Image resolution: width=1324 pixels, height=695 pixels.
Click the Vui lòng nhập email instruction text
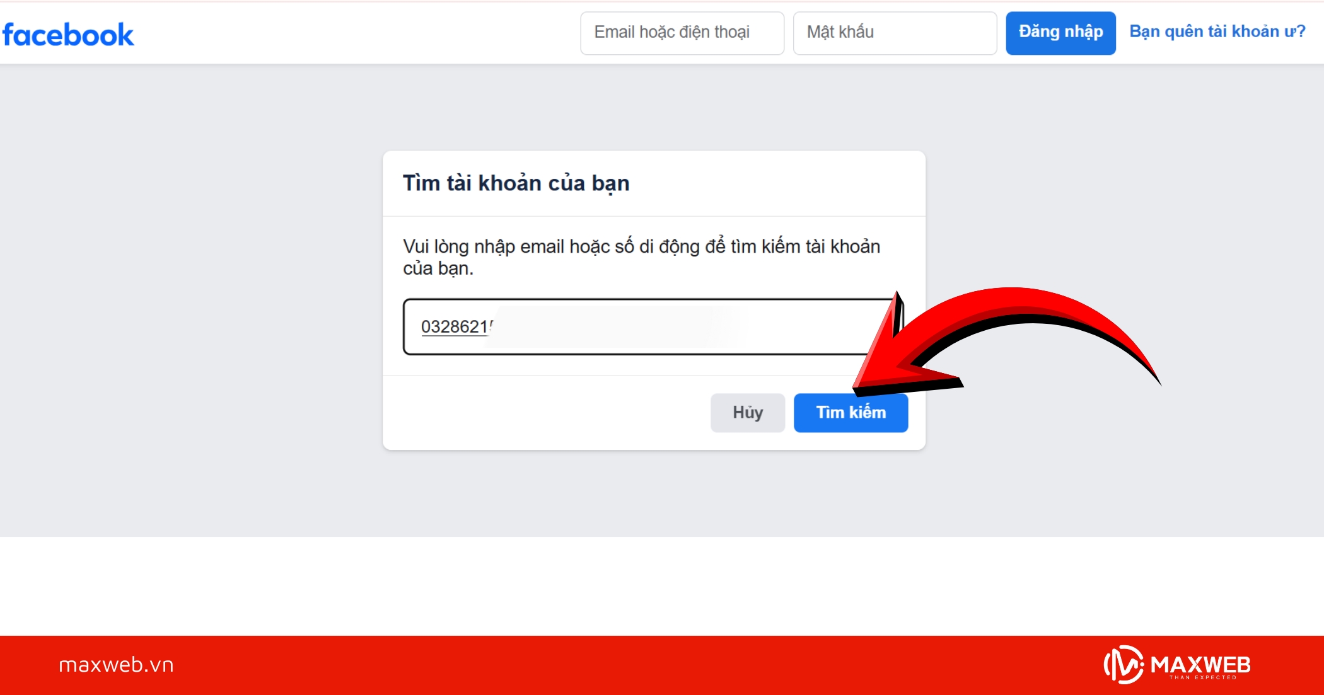[x=641, y=257]
